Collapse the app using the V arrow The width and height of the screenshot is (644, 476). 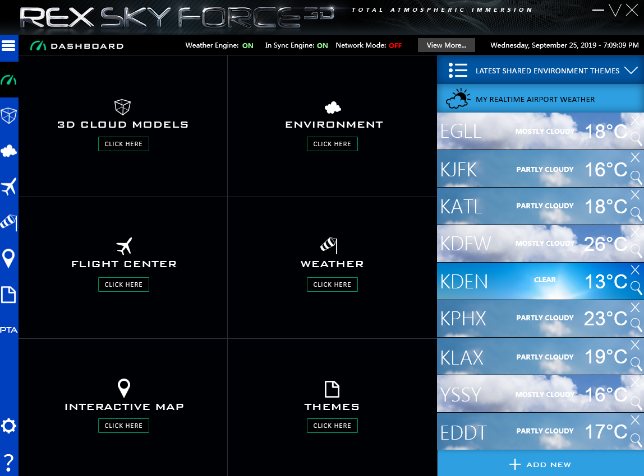click(x=615, y=10)
